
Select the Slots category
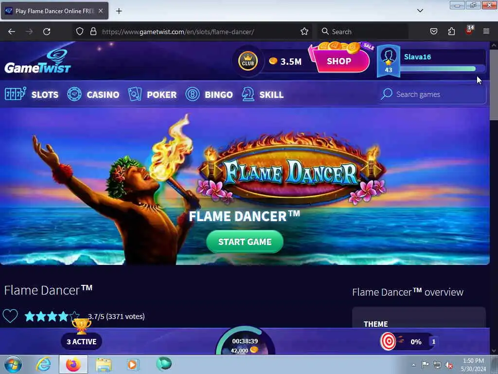(45, 95)
